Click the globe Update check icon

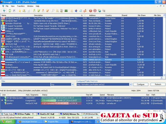click(x=99, y=11)
